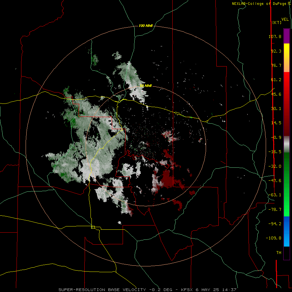292x292 pixels.
Task: Click the gray near-zero segment of the color bar
Action: [x=286, y=144]
